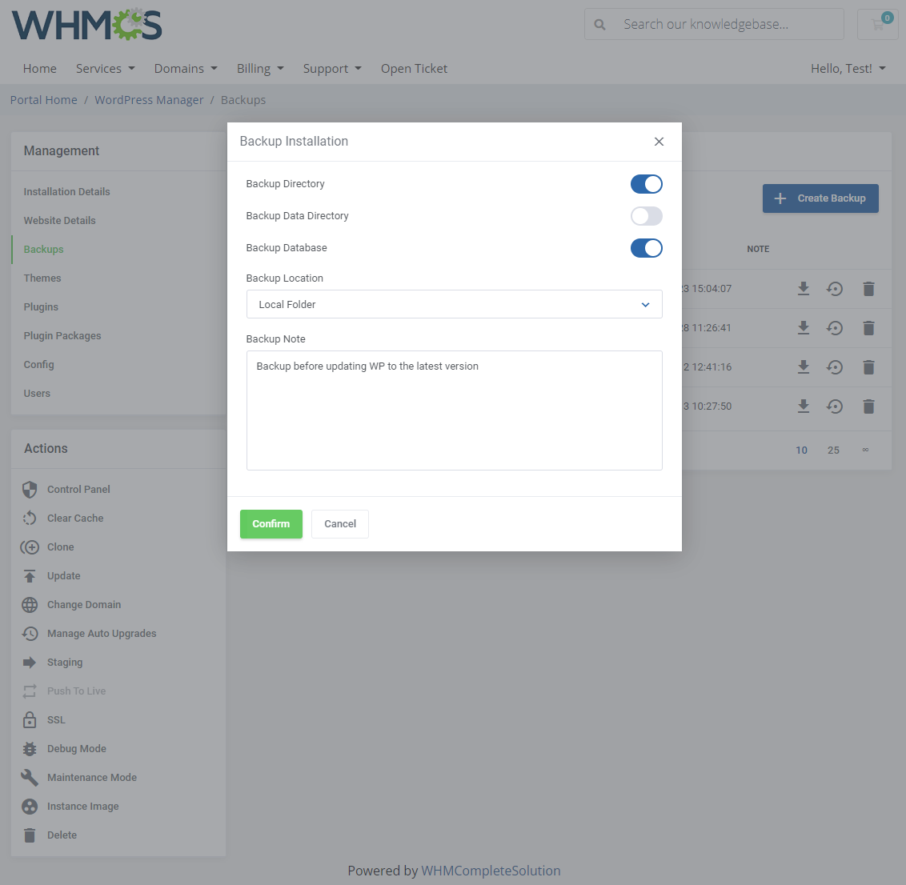Select Clear Cache in the Actions panel

[73, 518]
